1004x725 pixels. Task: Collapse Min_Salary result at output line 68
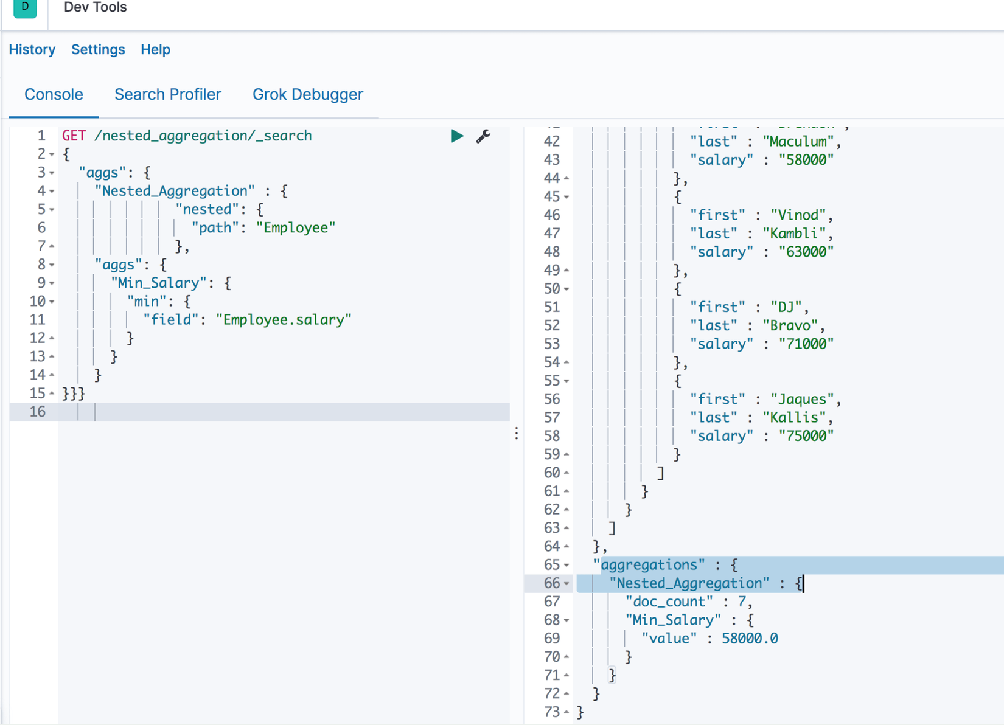(x=566, y=620)
